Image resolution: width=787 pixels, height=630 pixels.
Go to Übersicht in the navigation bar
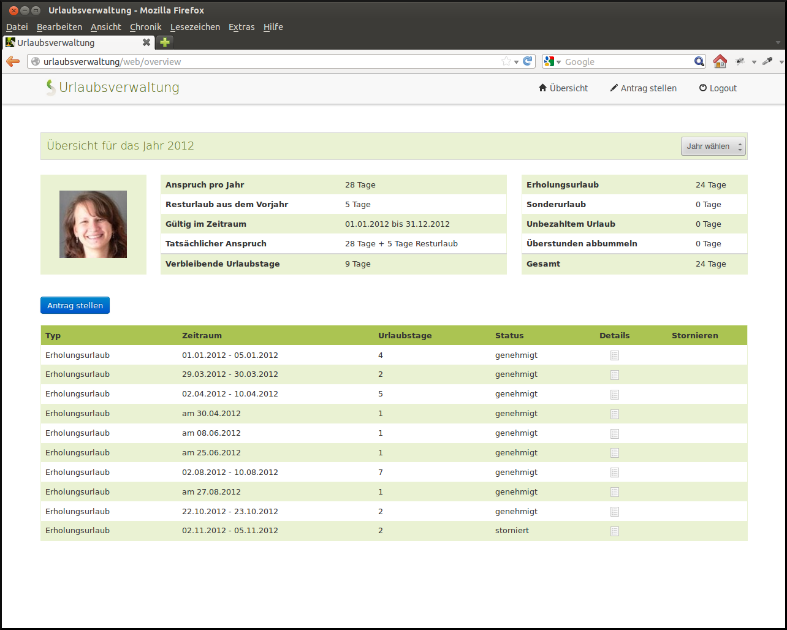563,88
